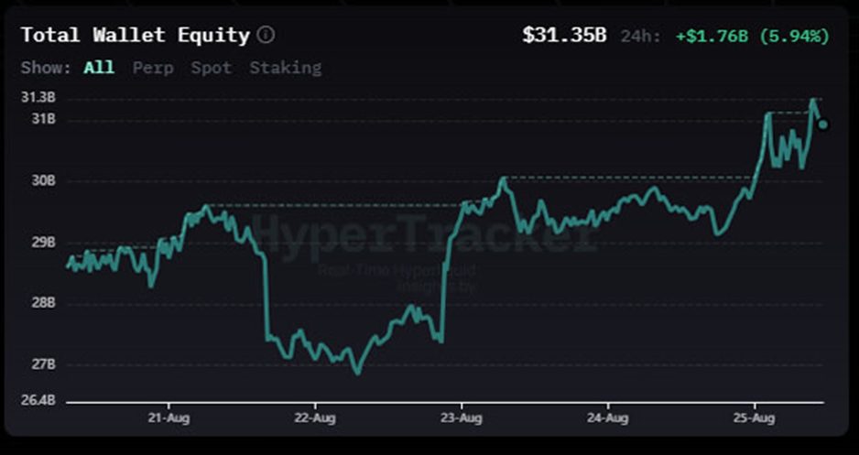859x455 pixels.
Task: Click the 31.3B y-axis peak label
Action: tap(38, 98)
